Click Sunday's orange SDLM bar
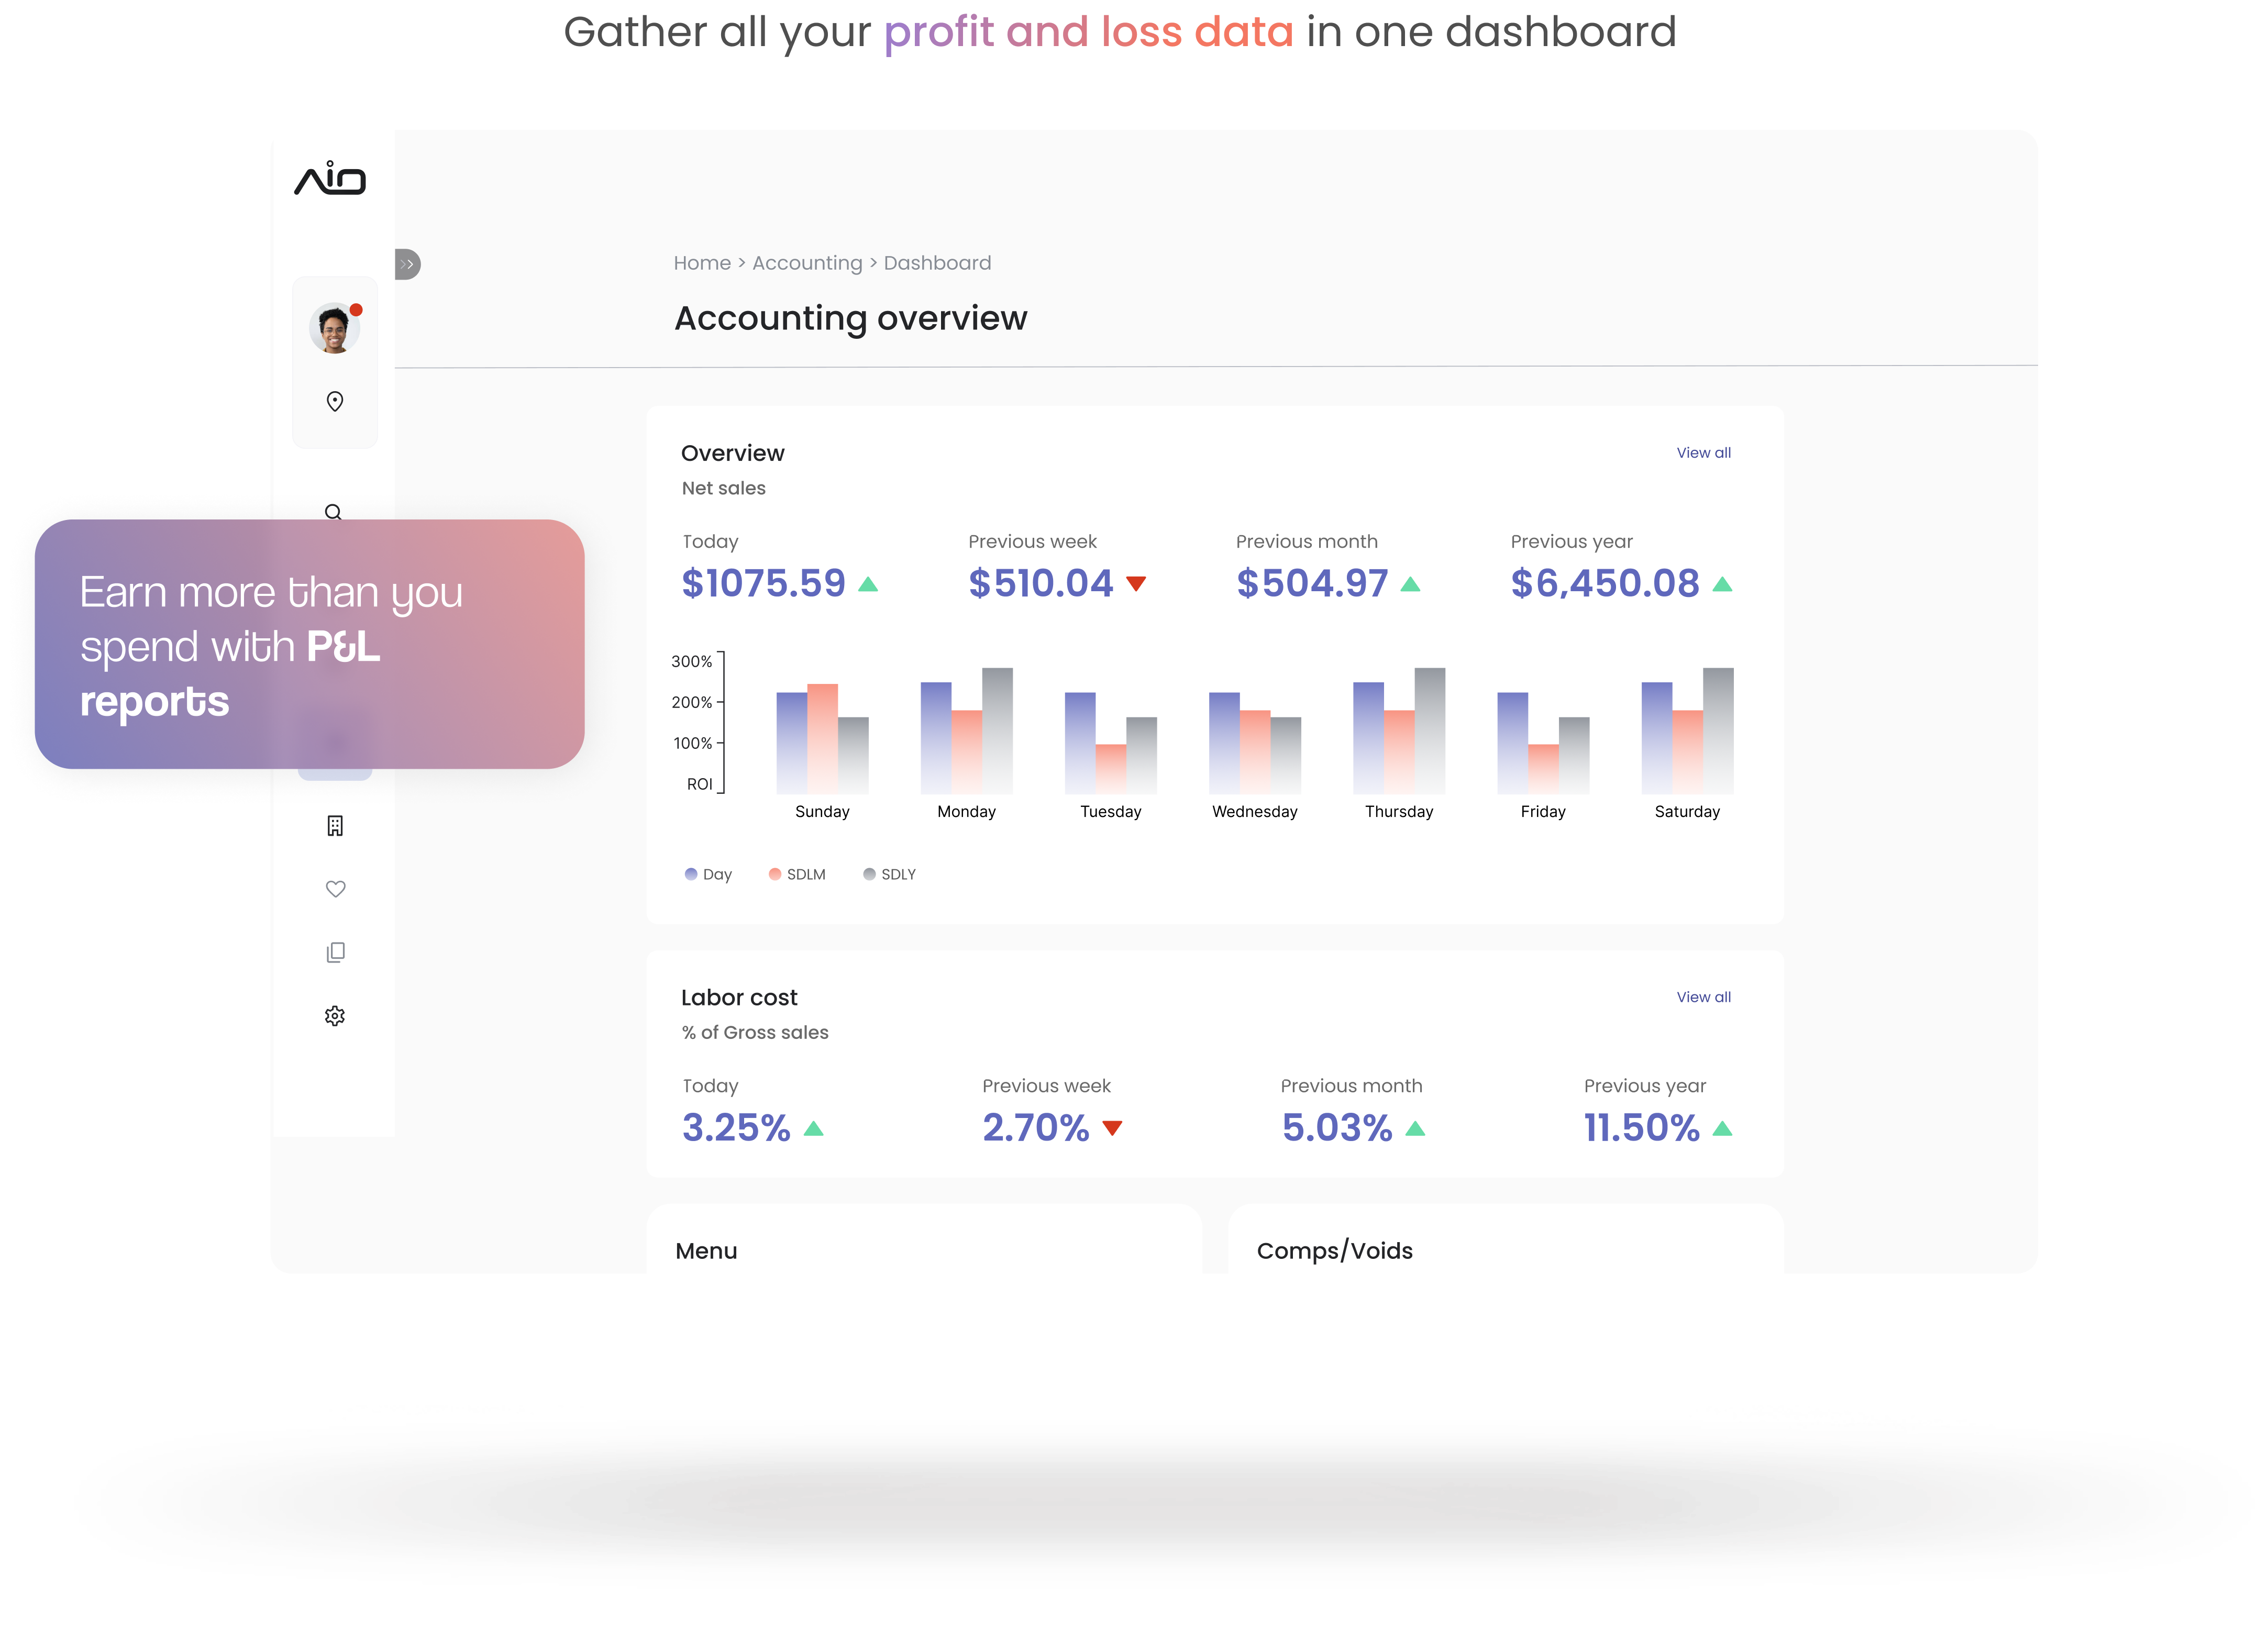Screen dimensions: 2268x1638 pos(822,738)
